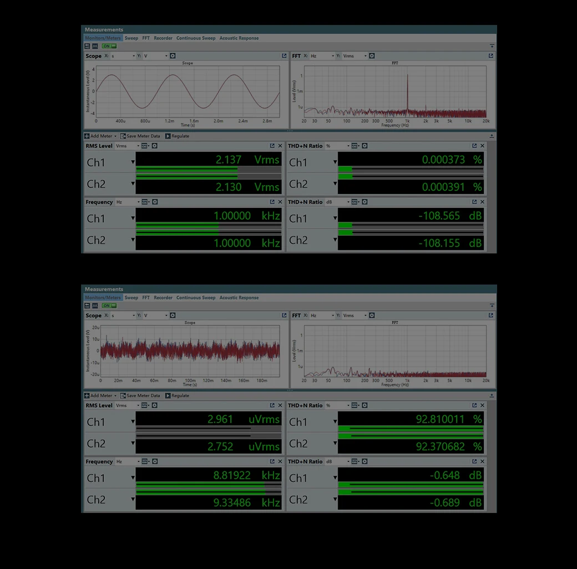Viewport: 577px width, 569px height.
Task: Expand RMS Level Ch1 channel arrow in upper window
Action: [133, 162]
